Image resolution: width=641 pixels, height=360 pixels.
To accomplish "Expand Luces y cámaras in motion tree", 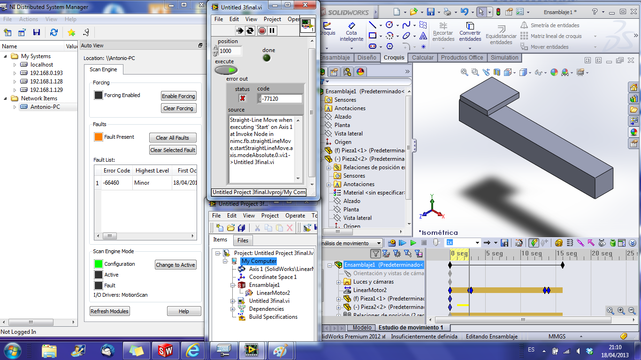I will coord(339,282).
